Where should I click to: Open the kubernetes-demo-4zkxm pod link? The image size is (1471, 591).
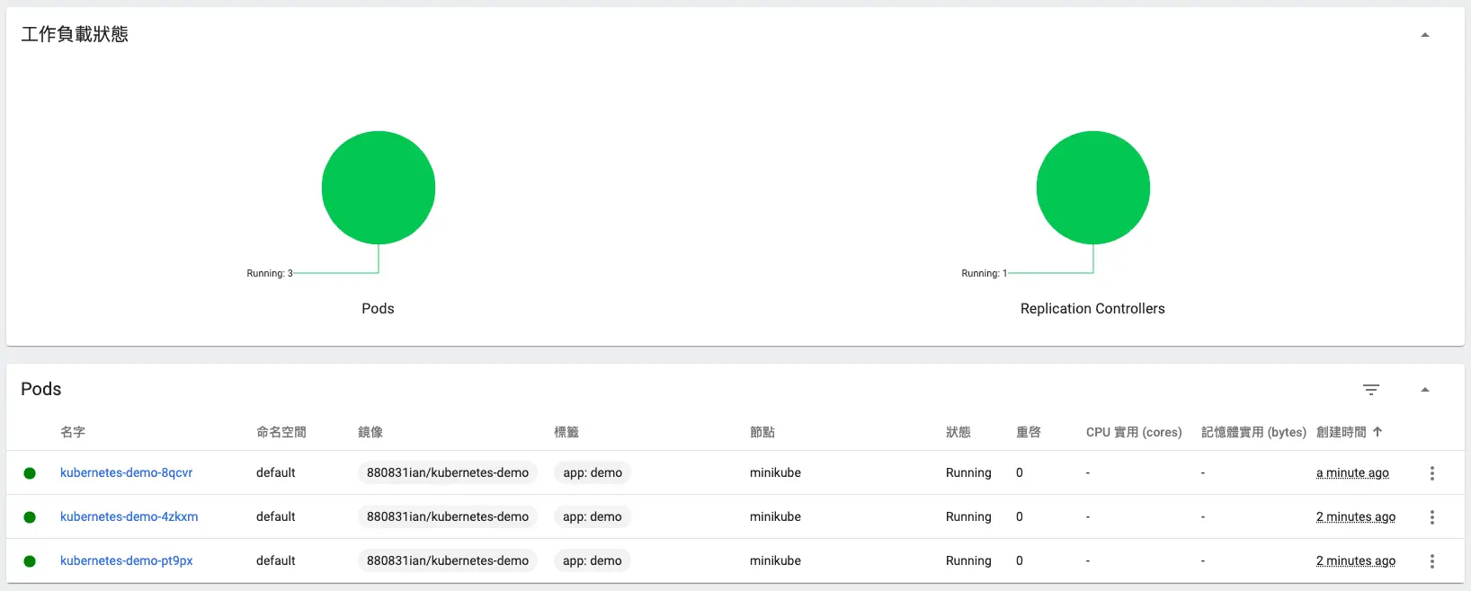tap(129, 516)
